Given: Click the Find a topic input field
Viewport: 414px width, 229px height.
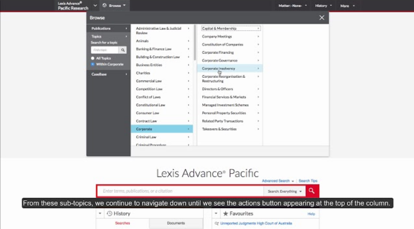Looking at the screenshot, I should [x=105, y=50].
